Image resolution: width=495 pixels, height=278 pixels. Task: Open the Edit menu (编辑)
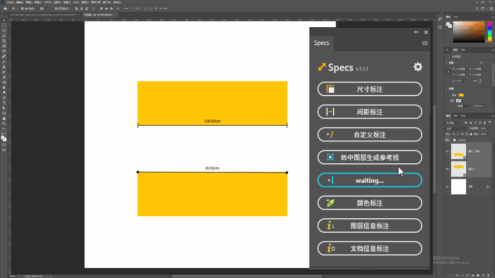tap(20, 2)
